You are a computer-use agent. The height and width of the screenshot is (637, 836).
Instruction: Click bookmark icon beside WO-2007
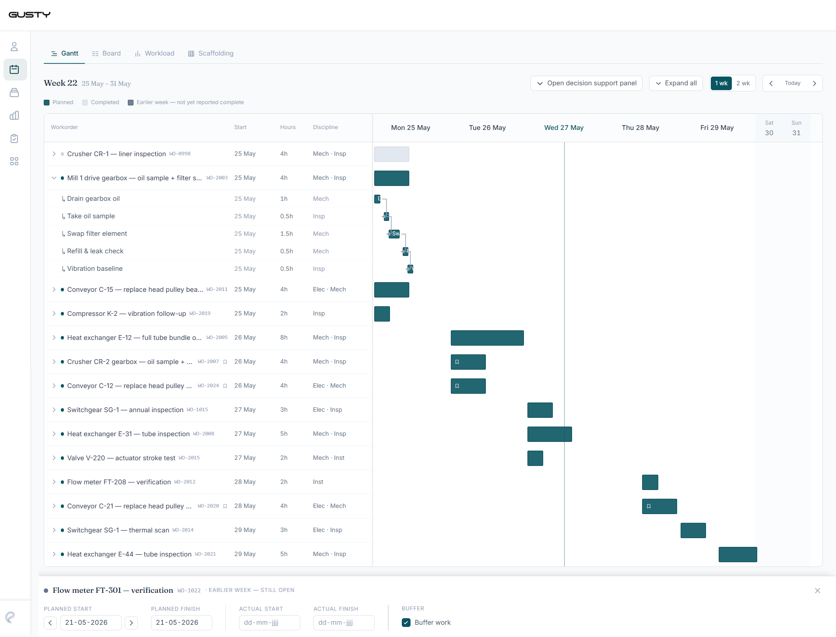pos(225,362)
